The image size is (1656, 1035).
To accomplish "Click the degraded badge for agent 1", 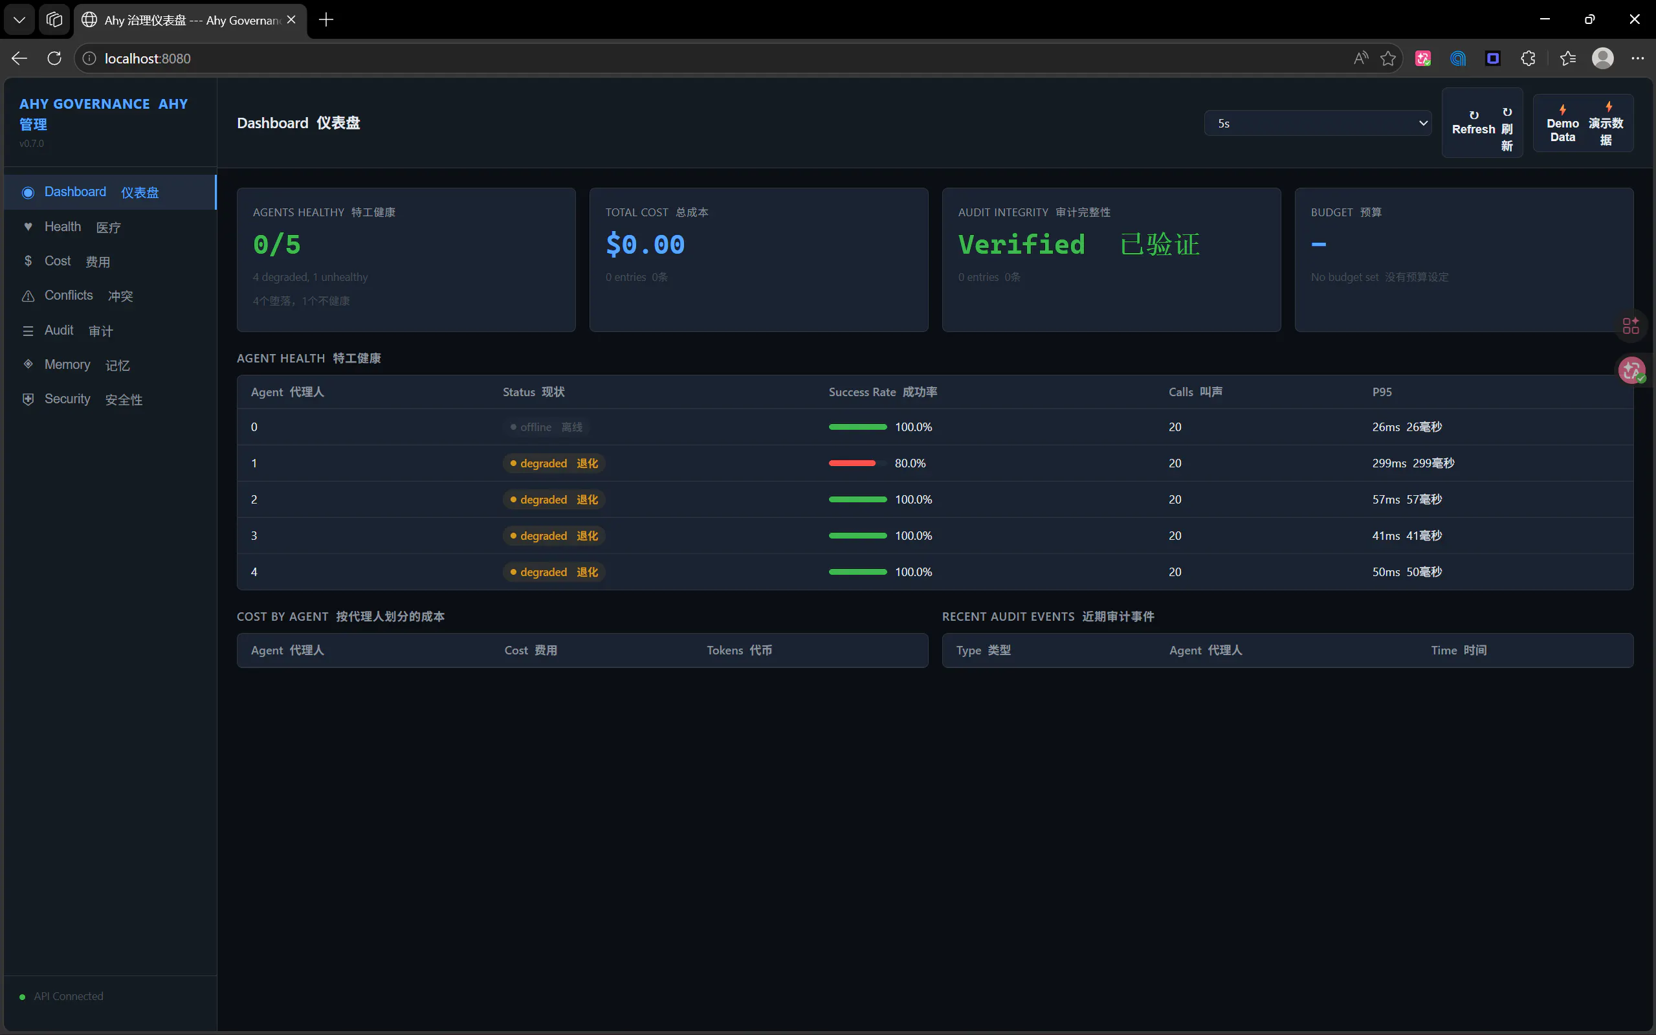I will pyautogui.click(x=553, y=463).
